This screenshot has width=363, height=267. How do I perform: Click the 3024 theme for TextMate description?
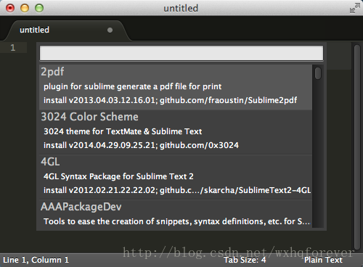[123, 131]
